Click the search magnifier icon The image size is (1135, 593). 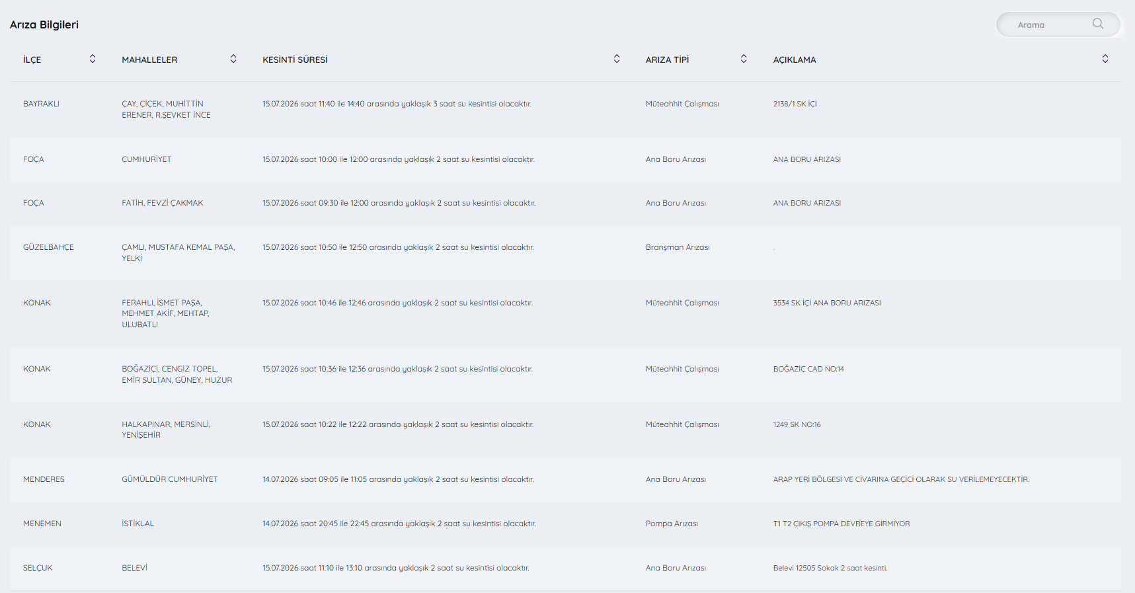tap(1098, 24)
